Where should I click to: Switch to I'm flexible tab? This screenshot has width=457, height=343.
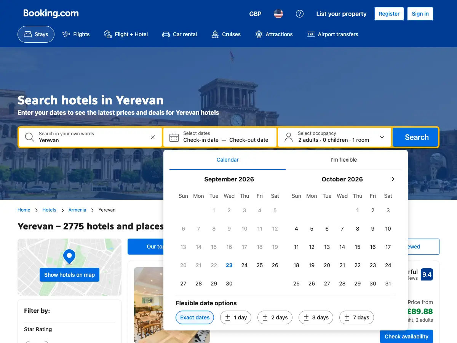(x=344, y=160)
